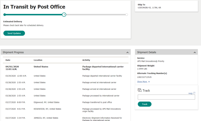Collapse the Shipment Details section chevron
The height and width of the screenshot is (121, 201).
coord(195,52)
